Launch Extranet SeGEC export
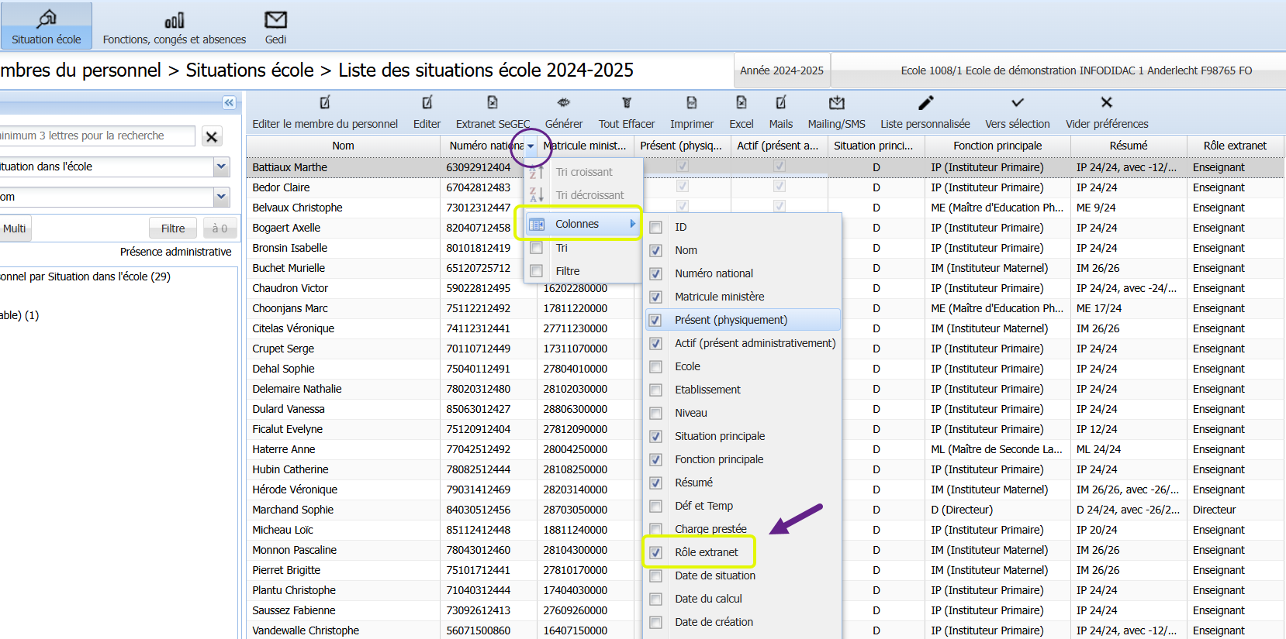The width and height of the screenshot is (1286, 639). [x=493, y=112]
